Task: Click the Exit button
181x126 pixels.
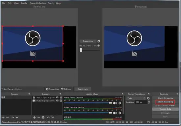Action: (x=165, y=117)
